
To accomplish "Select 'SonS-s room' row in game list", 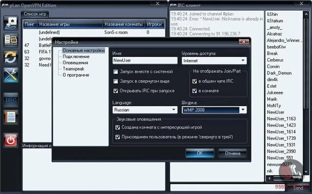I will (x=94, y=32).
